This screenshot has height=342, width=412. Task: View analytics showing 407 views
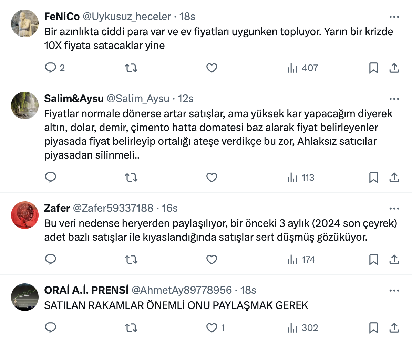(303, 68)
